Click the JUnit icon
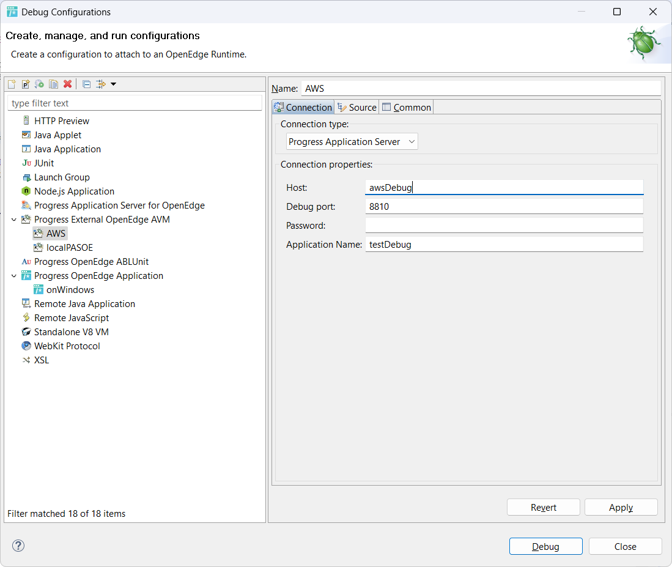This screenshot has width=672, height=567. pos(26,163)
